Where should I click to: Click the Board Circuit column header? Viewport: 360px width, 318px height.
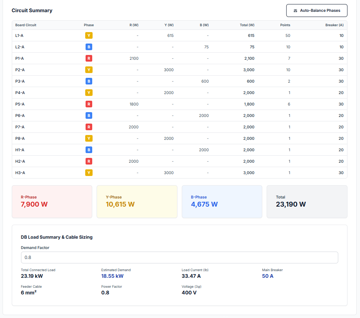[26, 25]
